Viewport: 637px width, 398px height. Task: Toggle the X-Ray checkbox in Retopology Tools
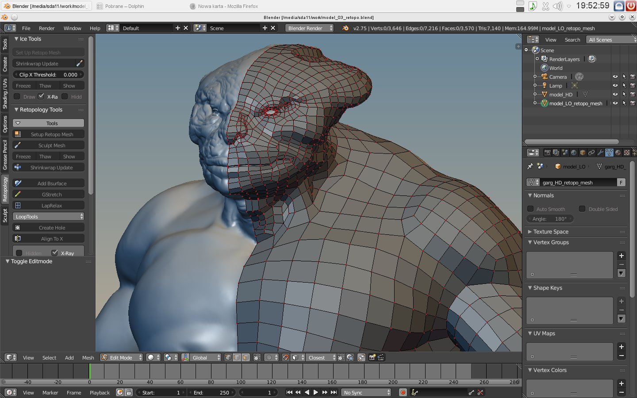click(54, 253)
